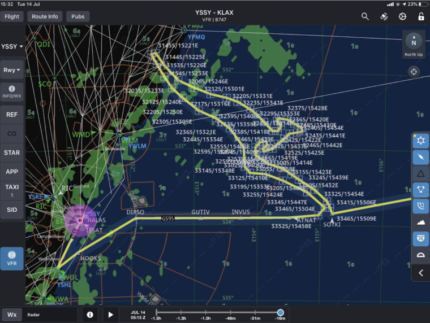Tap the VFR globe button
Screen dimensions: 430x323
[x=12, y=259]
